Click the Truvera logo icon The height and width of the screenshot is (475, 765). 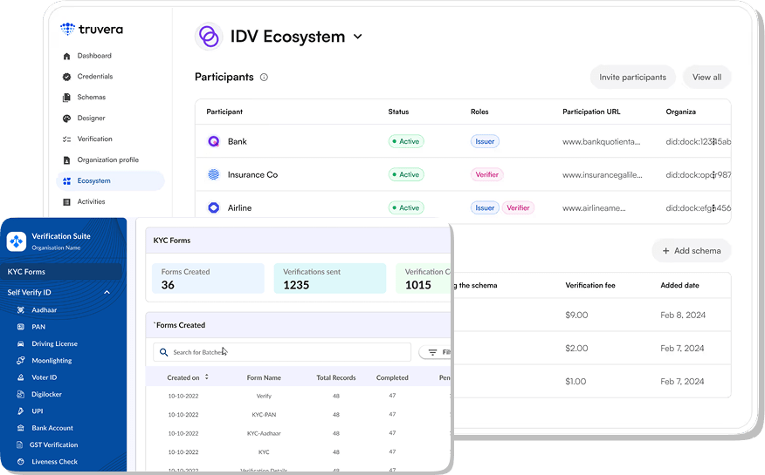[x=67, y=30]
